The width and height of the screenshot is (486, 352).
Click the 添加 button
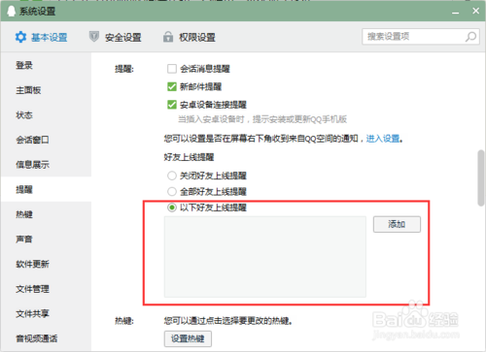[x=397, y=224]
